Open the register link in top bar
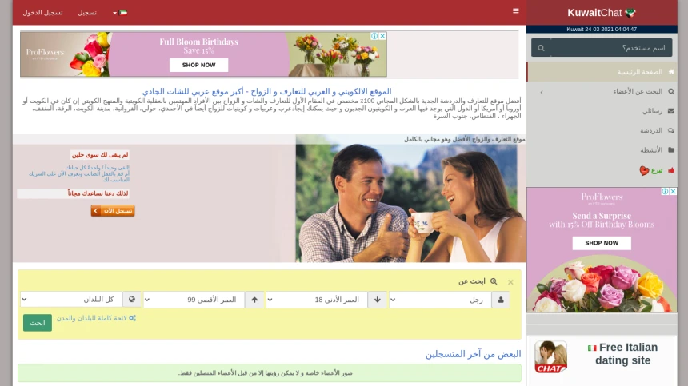This screenshot has height=386, width=688. click(87, 13)
